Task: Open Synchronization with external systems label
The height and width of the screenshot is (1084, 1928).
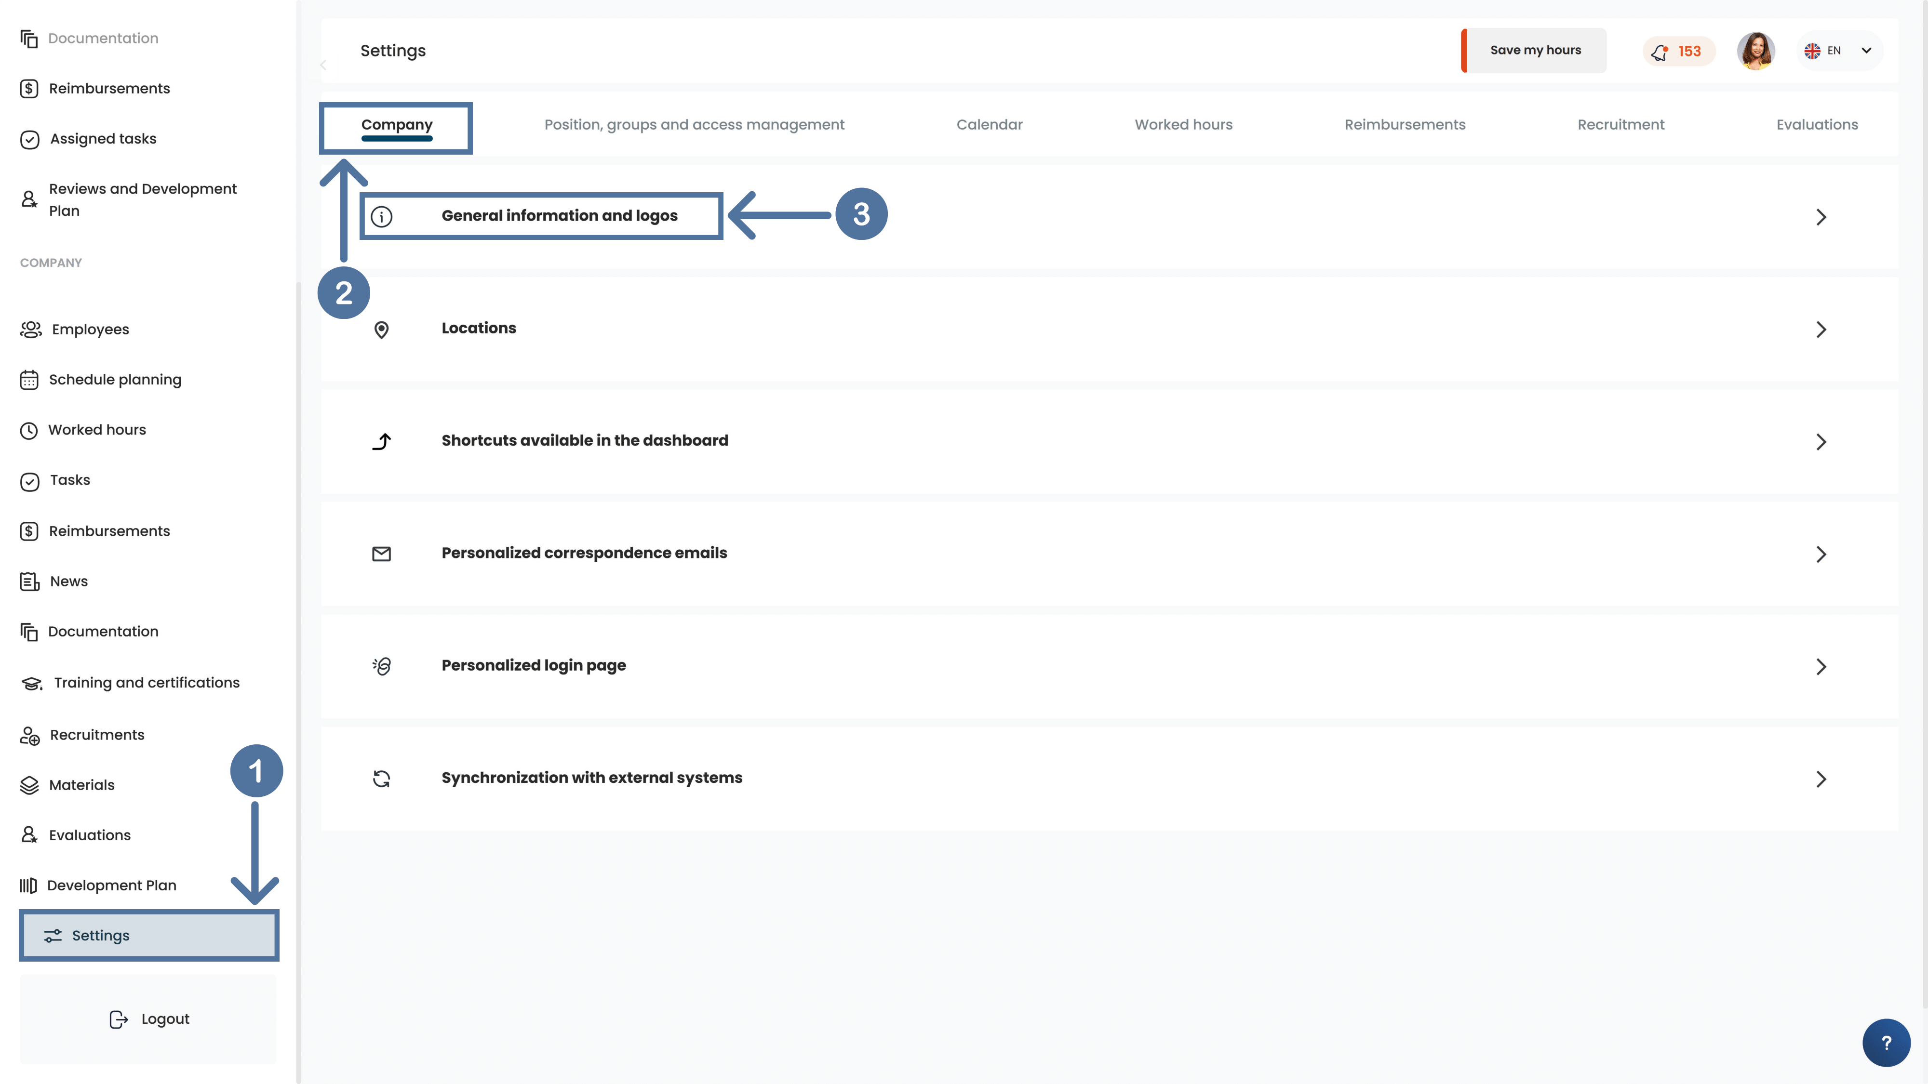Action: click(592, 778)
